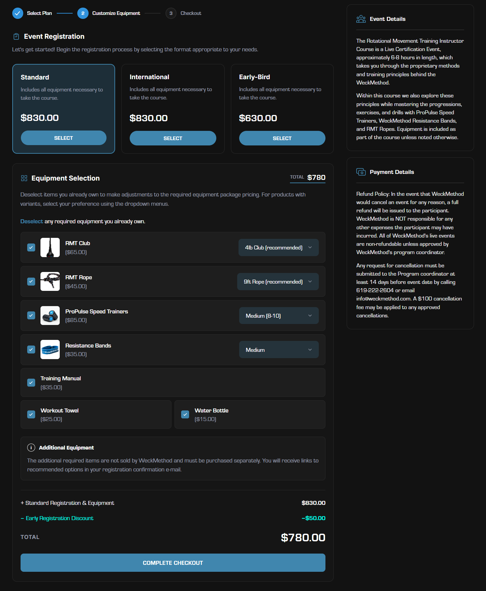Click the Training Manual label
Viewport: 486px width, 591px height.
61,378
